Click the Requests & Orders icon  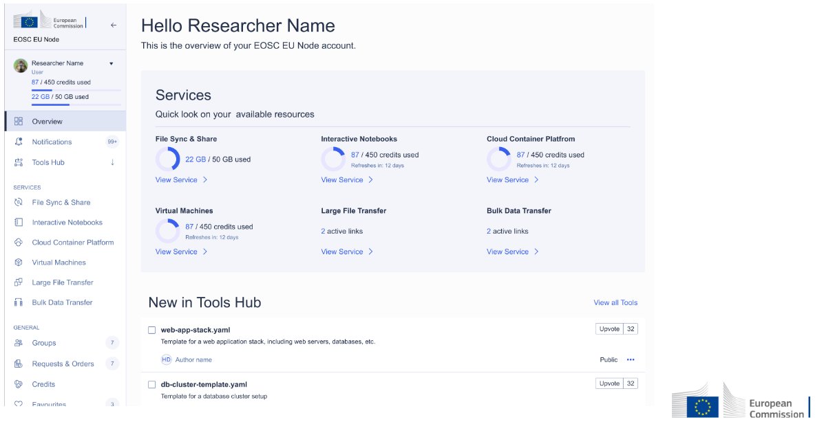click(x=19, y=363)
